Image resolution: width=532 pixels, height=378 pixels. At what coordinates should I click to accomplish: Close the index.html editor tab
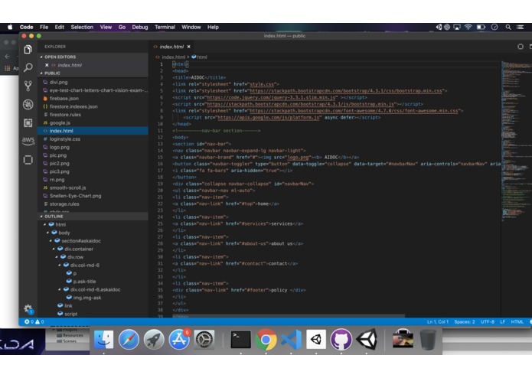188,47
